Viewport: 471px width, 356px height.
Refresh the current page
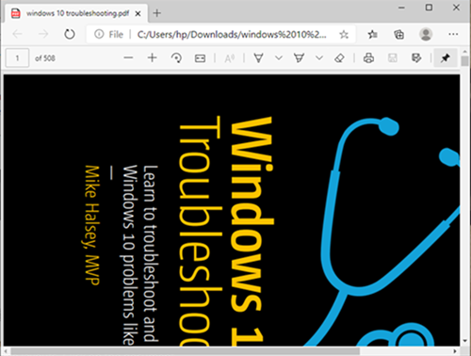70,34
